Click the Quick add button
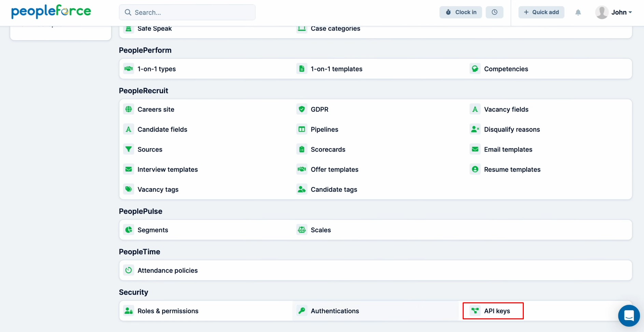The width and height of the screenshot is (644, 332). [x=541, y=12]
